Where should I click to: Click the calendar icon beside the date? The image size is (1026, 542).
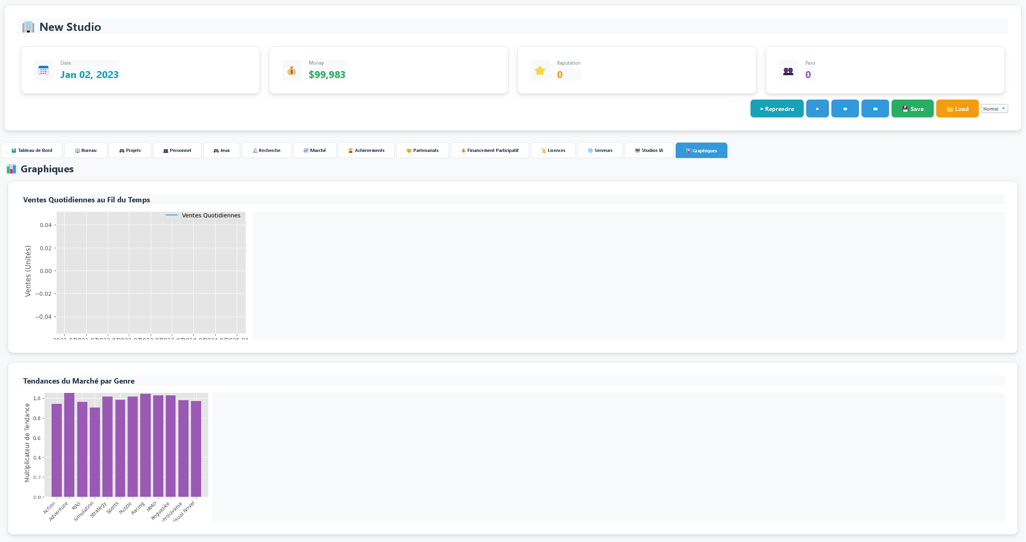[43, 70]
